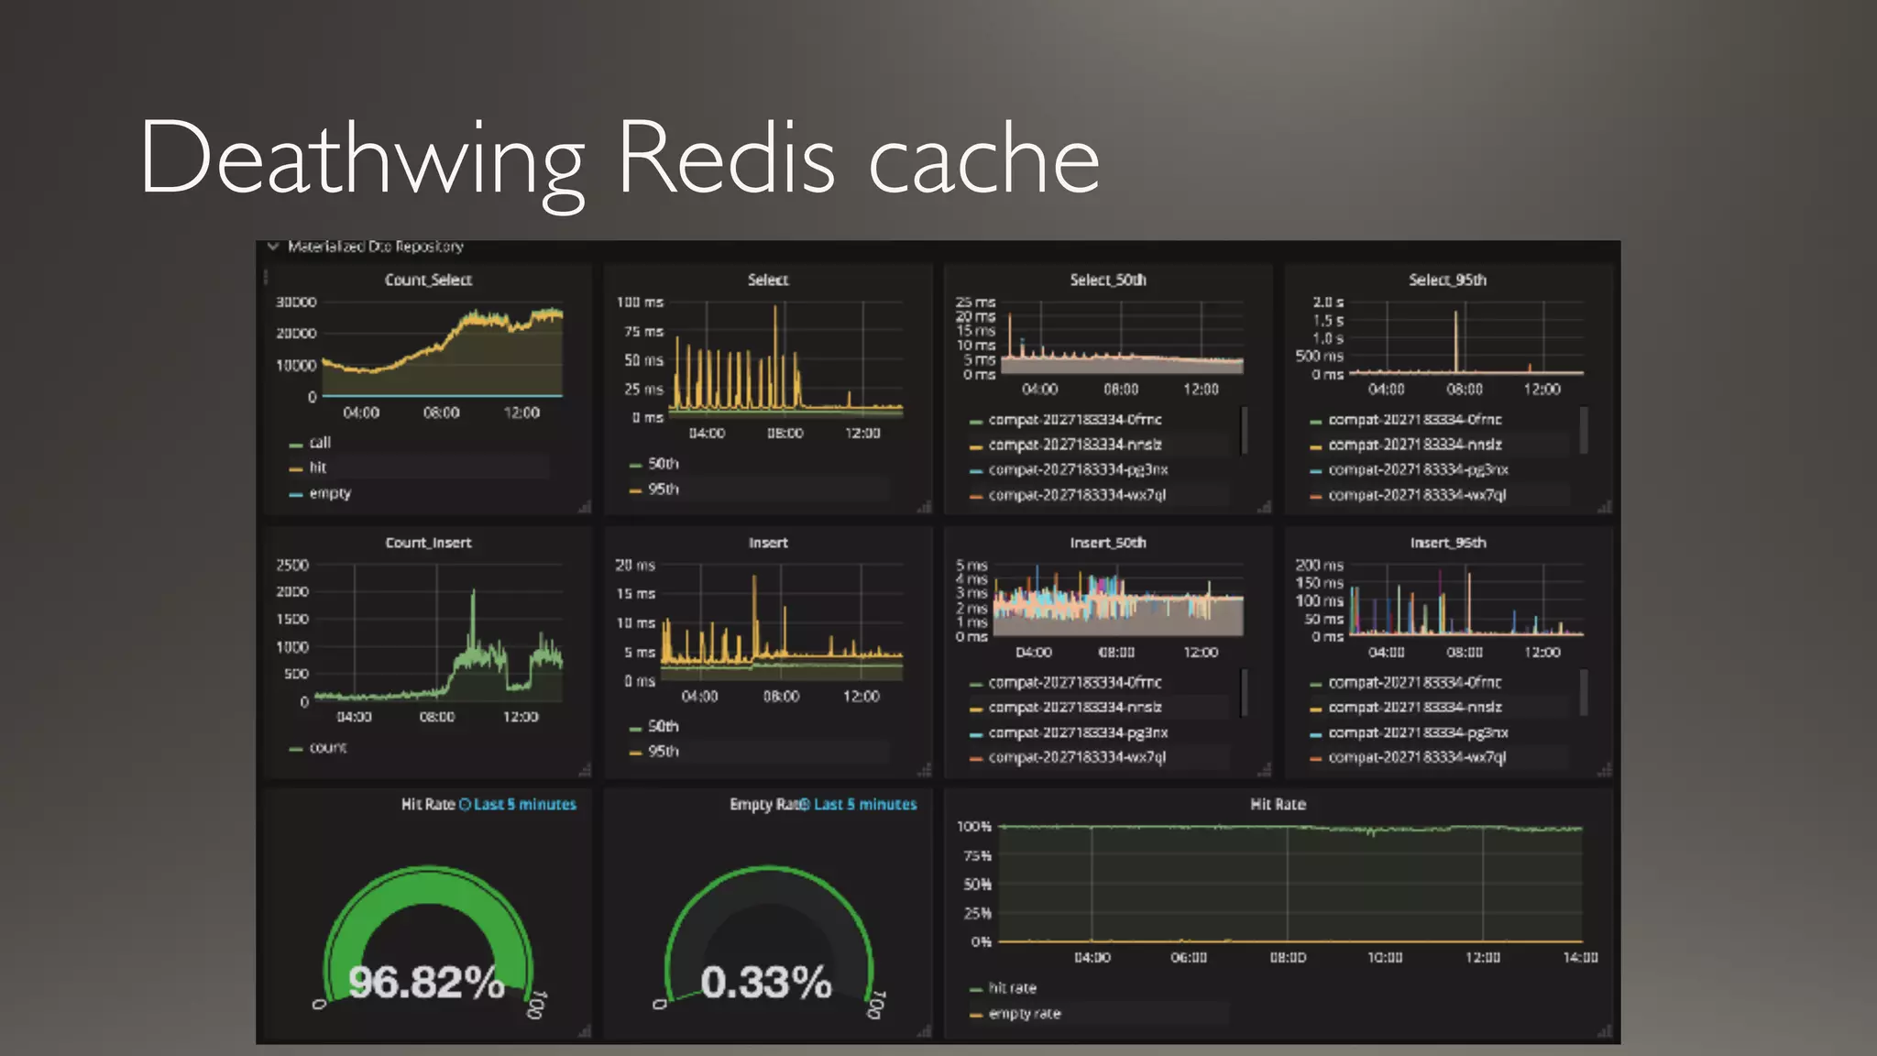1877x1056 pixels.
Task: Open the Hit Rate graph panel title menu
Action: click(1278, 804)
